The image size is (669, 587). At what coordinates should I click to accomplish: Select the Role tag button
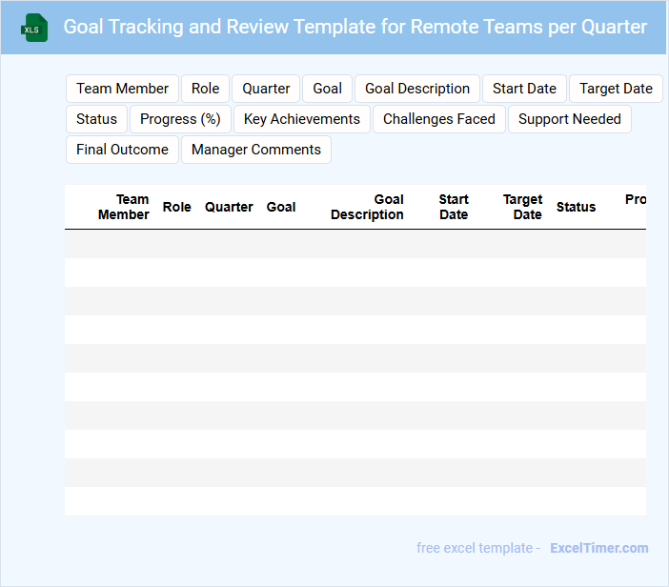pyautogui.click(x=205, y=89)
